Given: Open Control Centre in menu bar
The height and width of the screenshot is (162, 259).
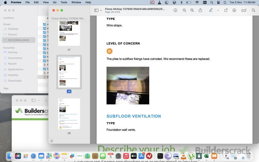Looking at the screenshot, I should point(218,2).
